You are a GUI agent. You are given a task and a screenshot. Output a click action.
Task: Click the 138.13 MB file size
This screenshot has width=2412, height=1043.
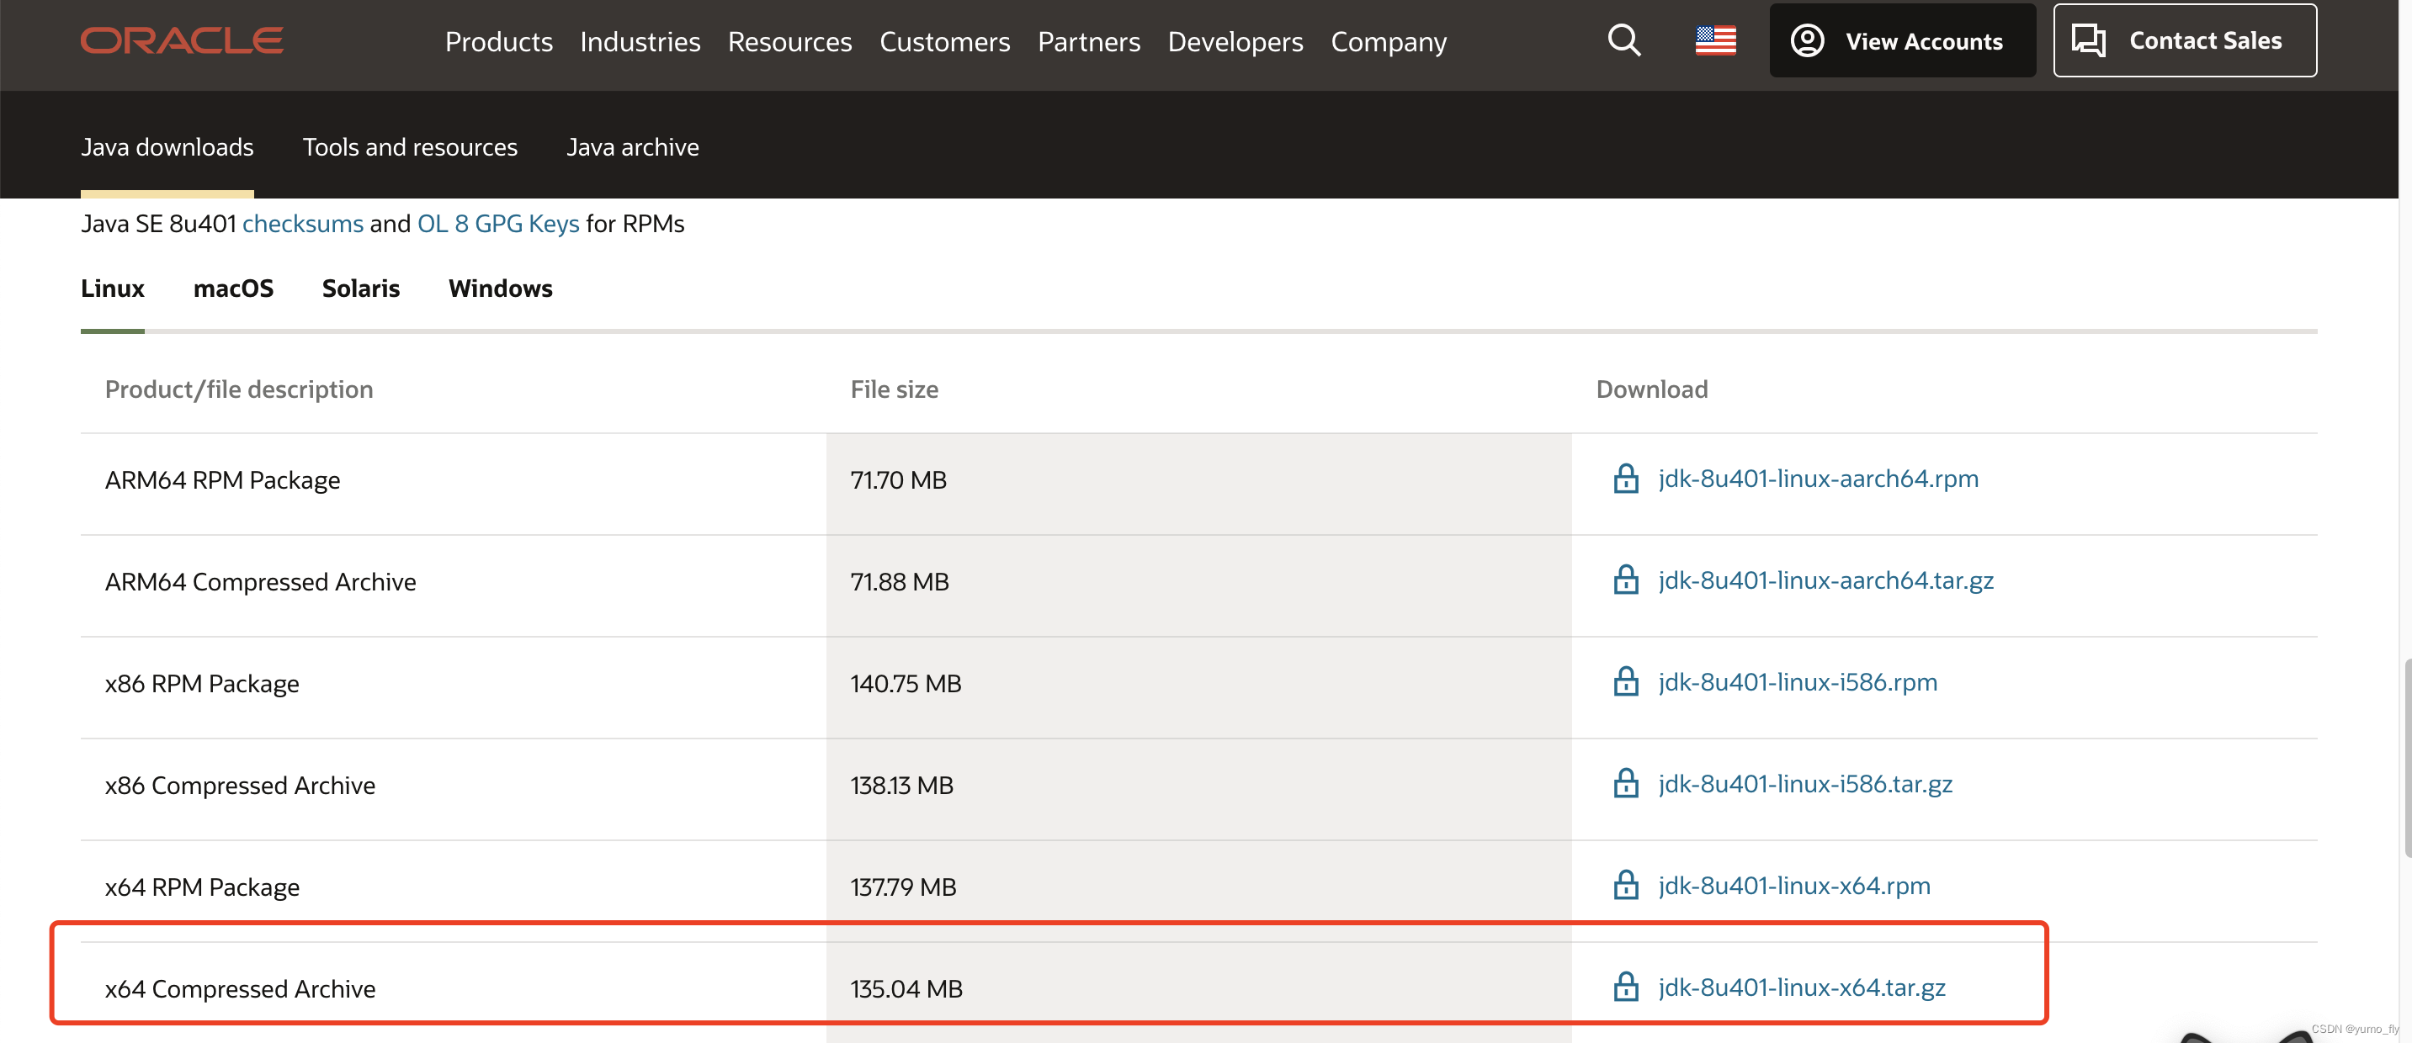pyautogui.click(x=901, y=786)
